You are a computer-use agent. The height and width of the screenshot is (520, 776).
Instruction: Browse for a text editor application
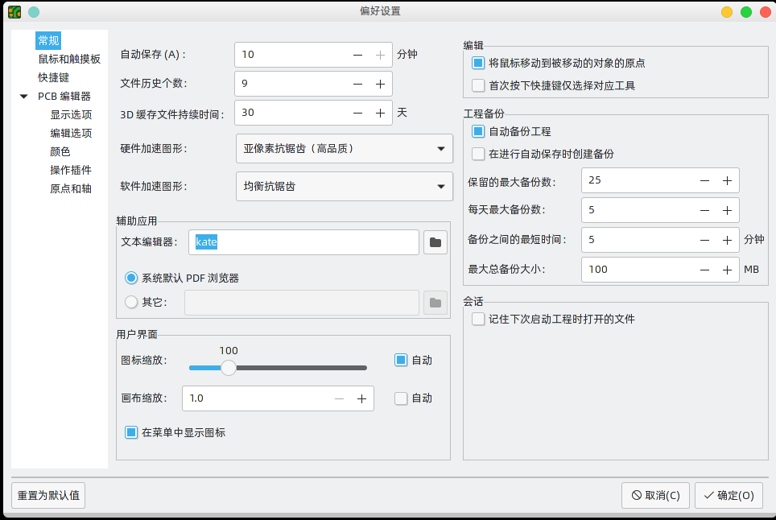[435, 241]
